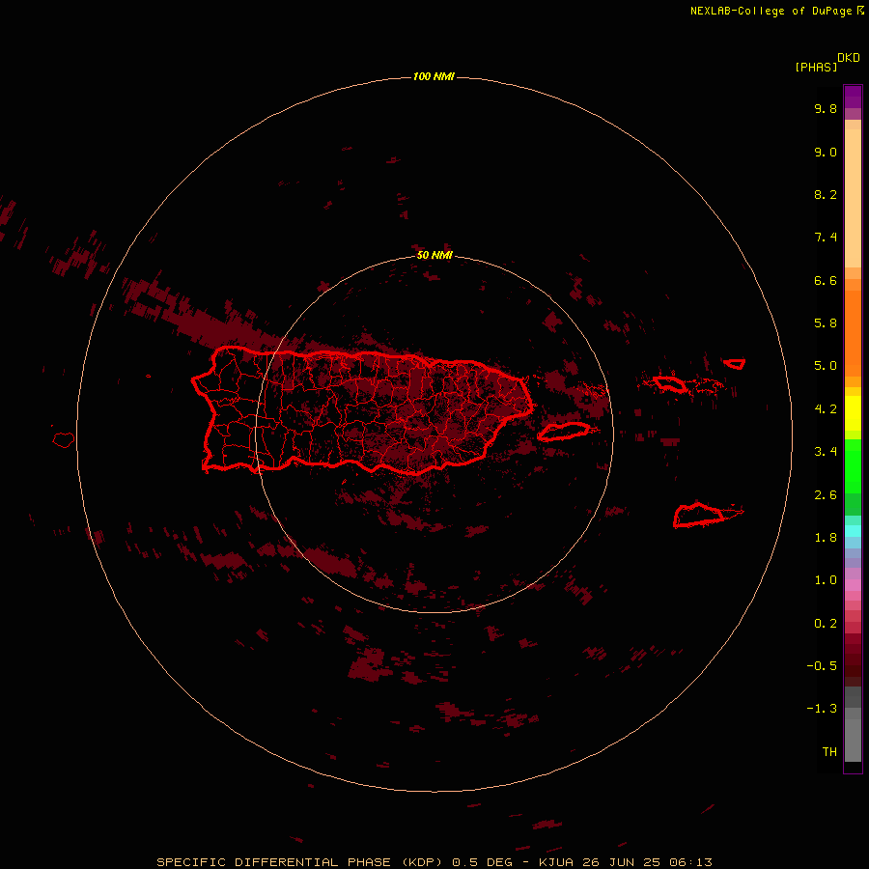Pick the bright green band of the scale
Viewport: 869px width, 869px height.
pos(853,465)
